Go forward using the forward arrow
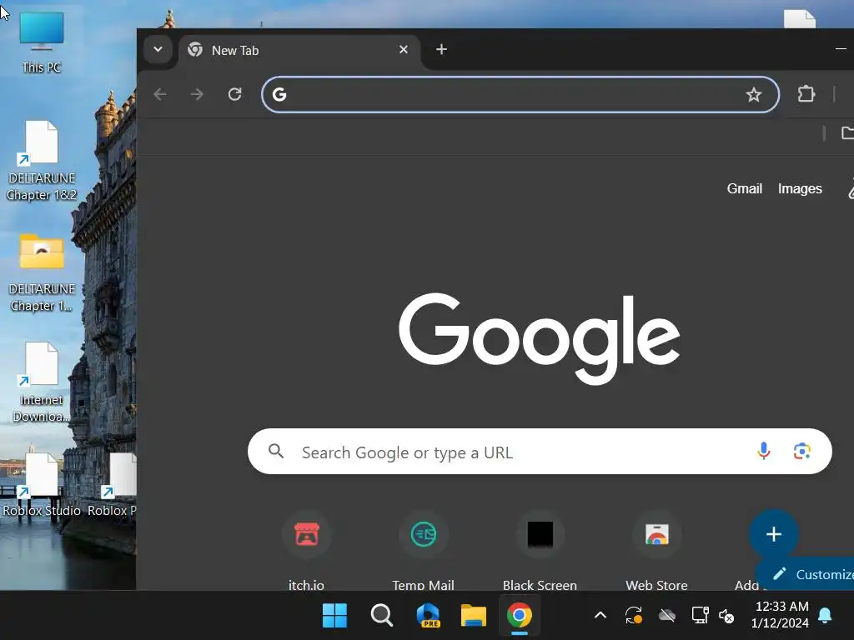This screenshot has height=640, width=854. 197,94
